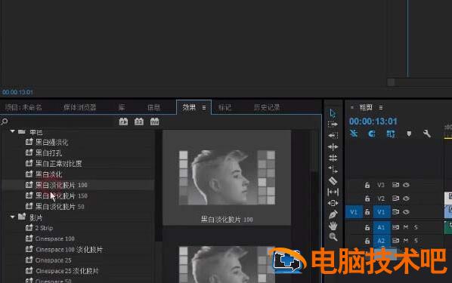Viewport: 452px width, 283px height.
Task: Toggle track targeting for A1
Action: [x=381, y=227]
